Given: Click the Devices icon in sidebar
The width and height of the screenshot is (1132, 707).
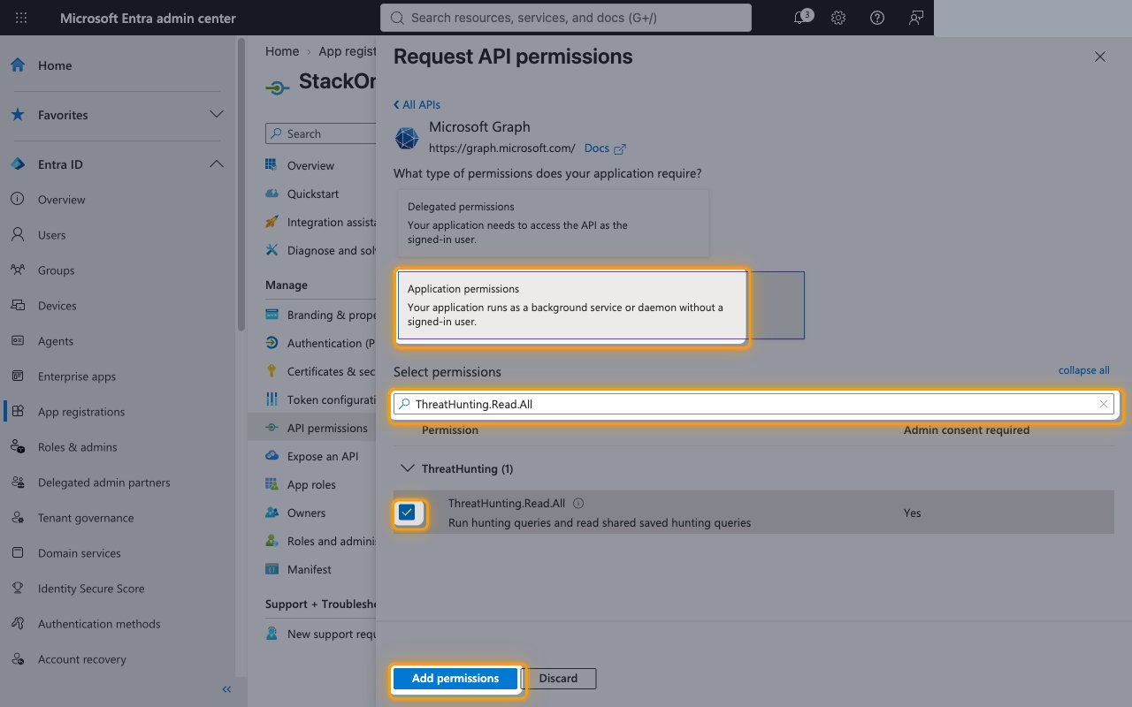Looking at the screenshot, I should coord(18,306).
